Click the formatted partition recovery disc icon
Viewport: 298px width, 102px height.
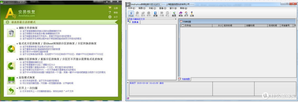(11, 49)
